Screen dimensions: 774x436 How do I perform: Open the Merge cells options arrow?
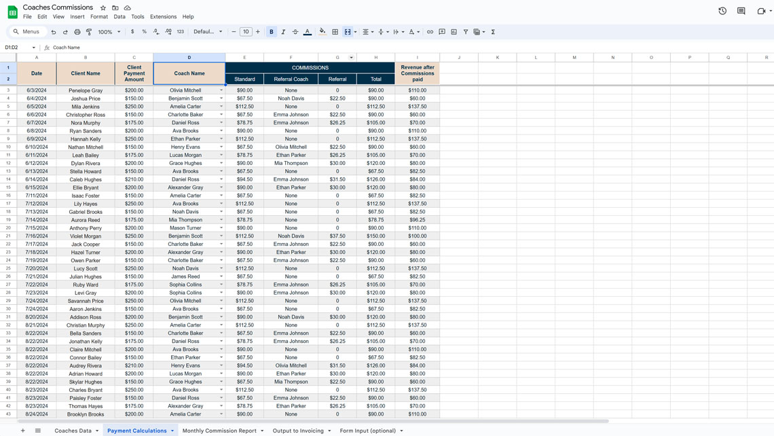point(355,32)
